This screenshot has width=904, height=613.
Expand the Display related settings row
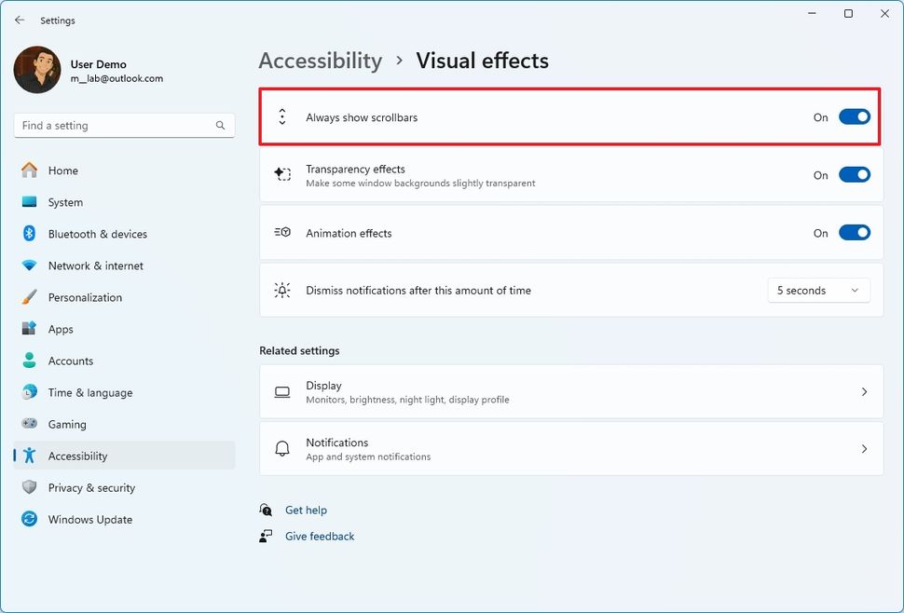tap(571, 391)
